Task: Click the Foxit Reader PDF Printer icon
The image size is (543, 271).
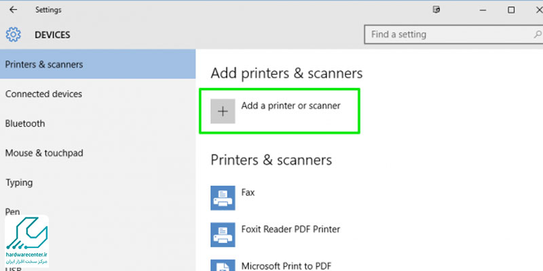Action: [223, 234]
